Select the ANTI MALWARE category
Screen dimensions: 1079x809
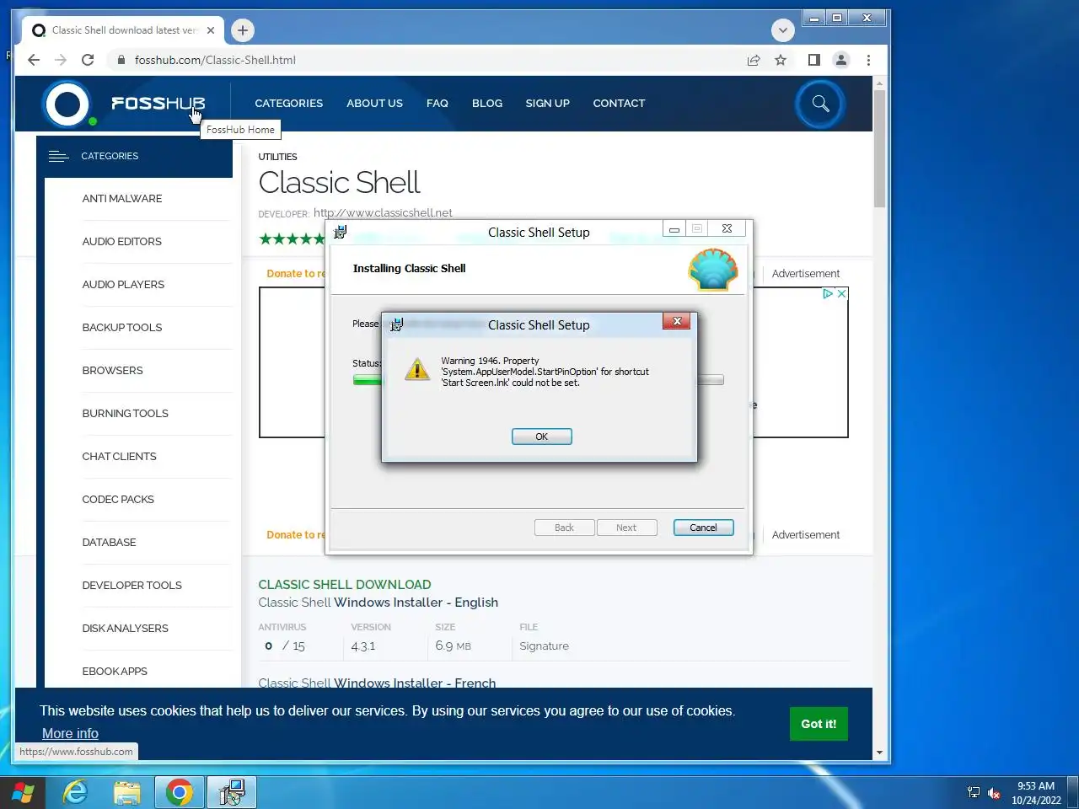(x=122, y=199)
